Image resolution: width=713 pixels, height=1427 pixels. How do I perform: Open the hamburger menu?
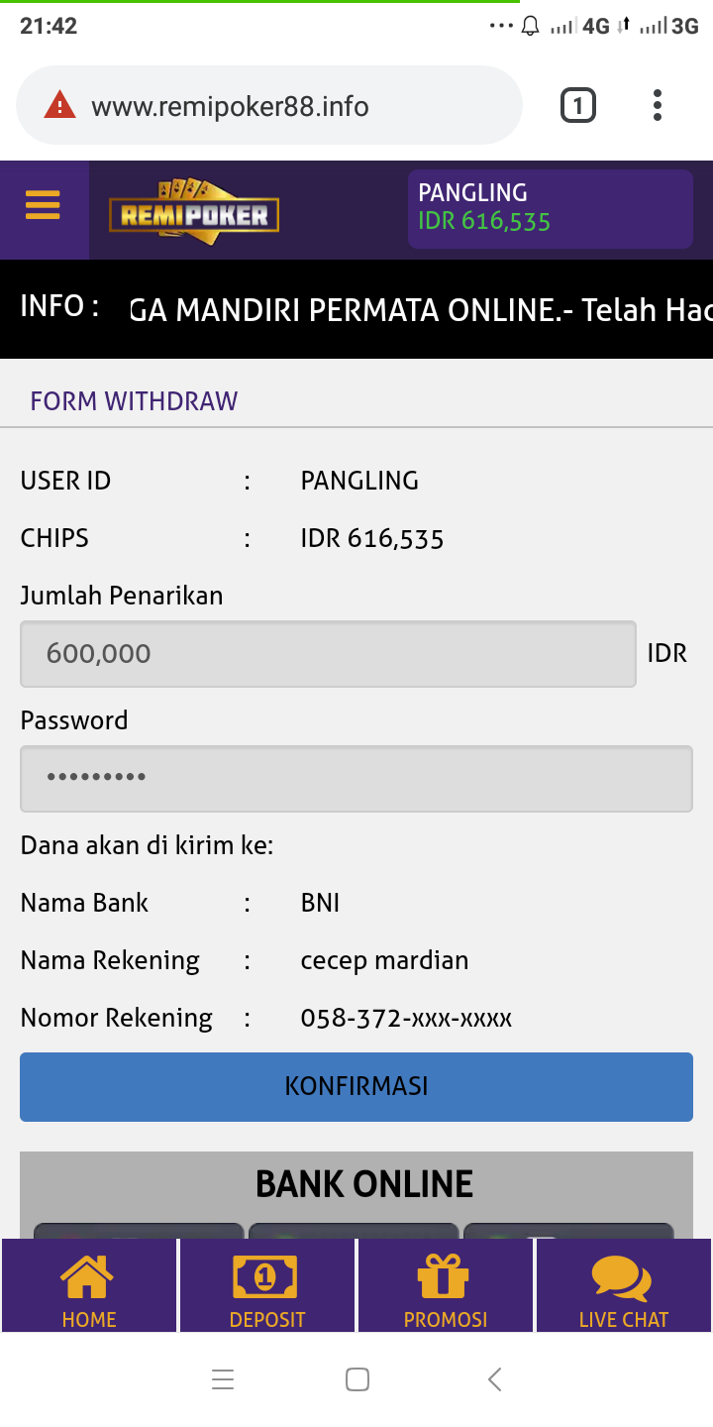pos(43,205)
